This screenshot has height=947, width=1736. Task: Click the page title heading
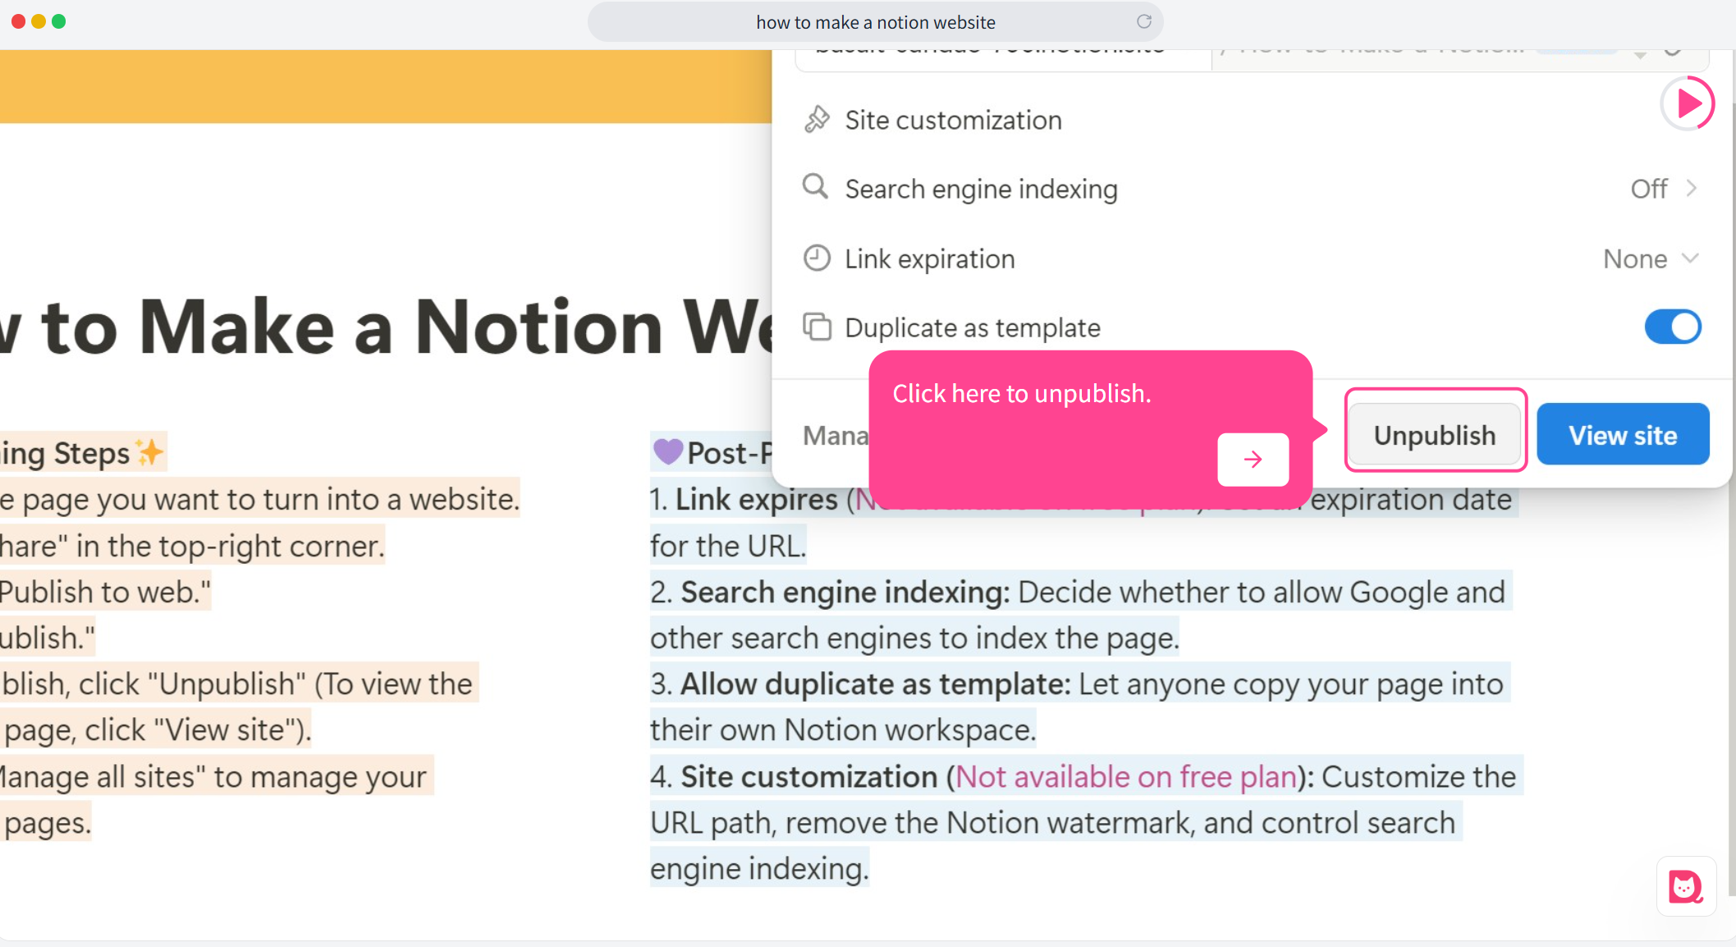pos(386,327)
